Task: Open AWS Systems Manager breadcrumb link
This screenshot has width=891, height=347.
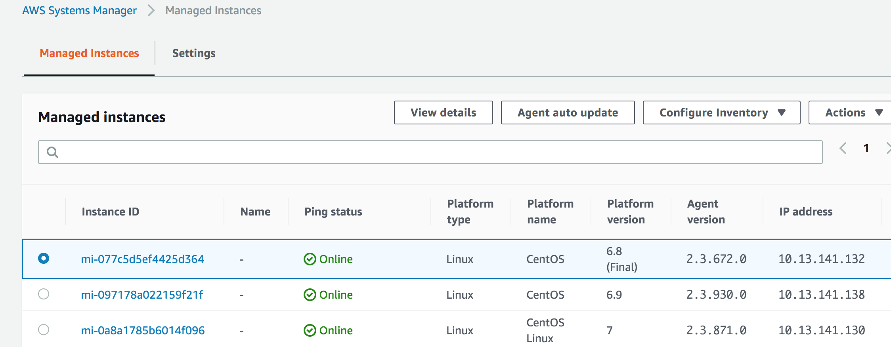Action: (79, 11)
